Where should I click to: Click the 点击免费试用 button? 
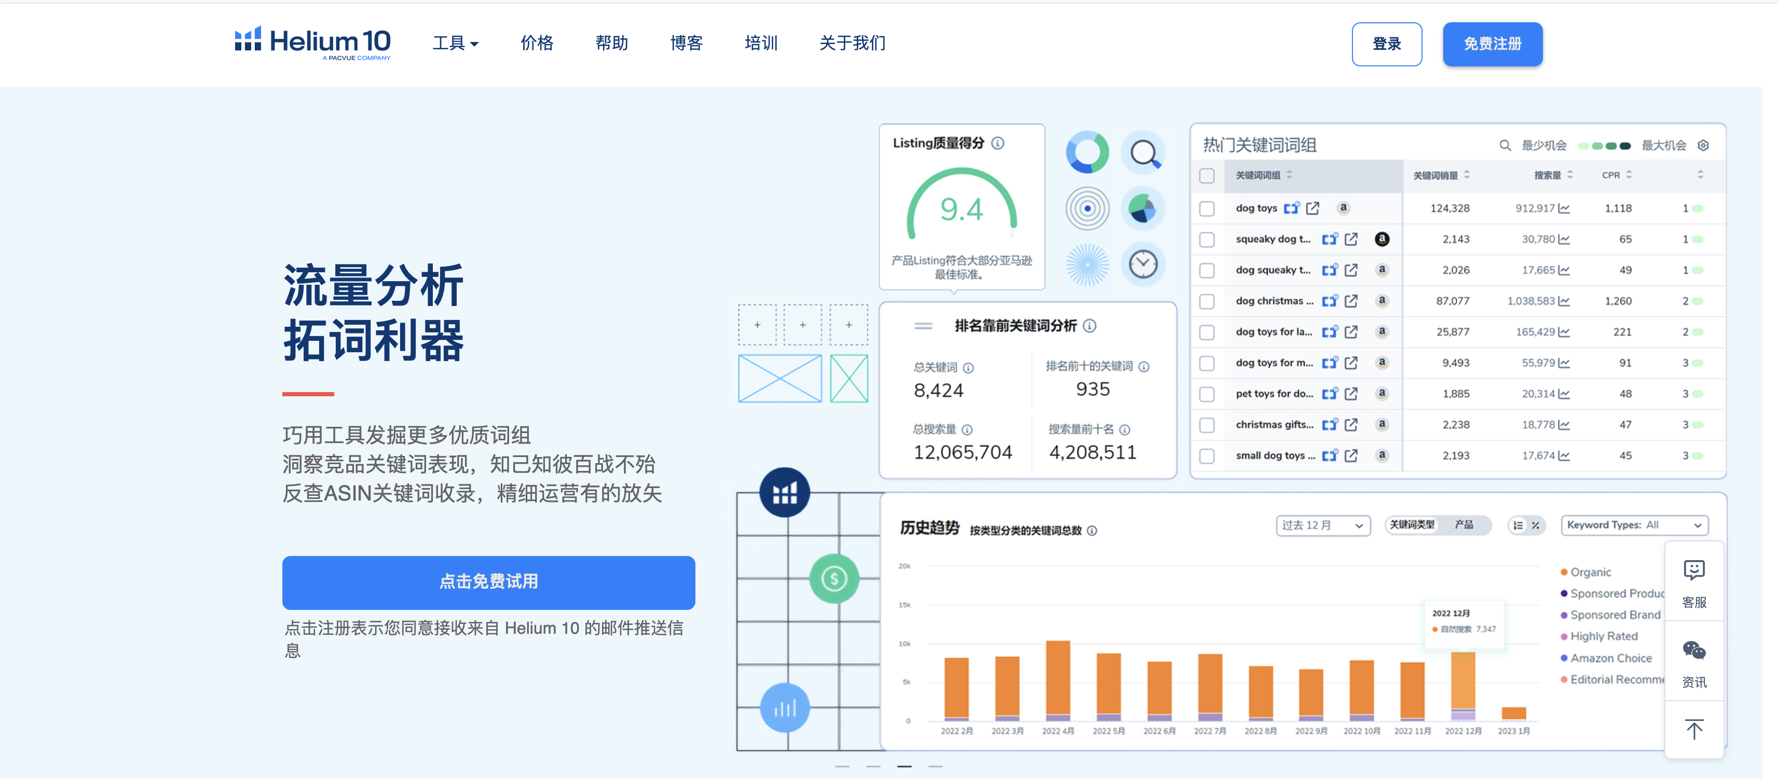[x=488, y=582]
